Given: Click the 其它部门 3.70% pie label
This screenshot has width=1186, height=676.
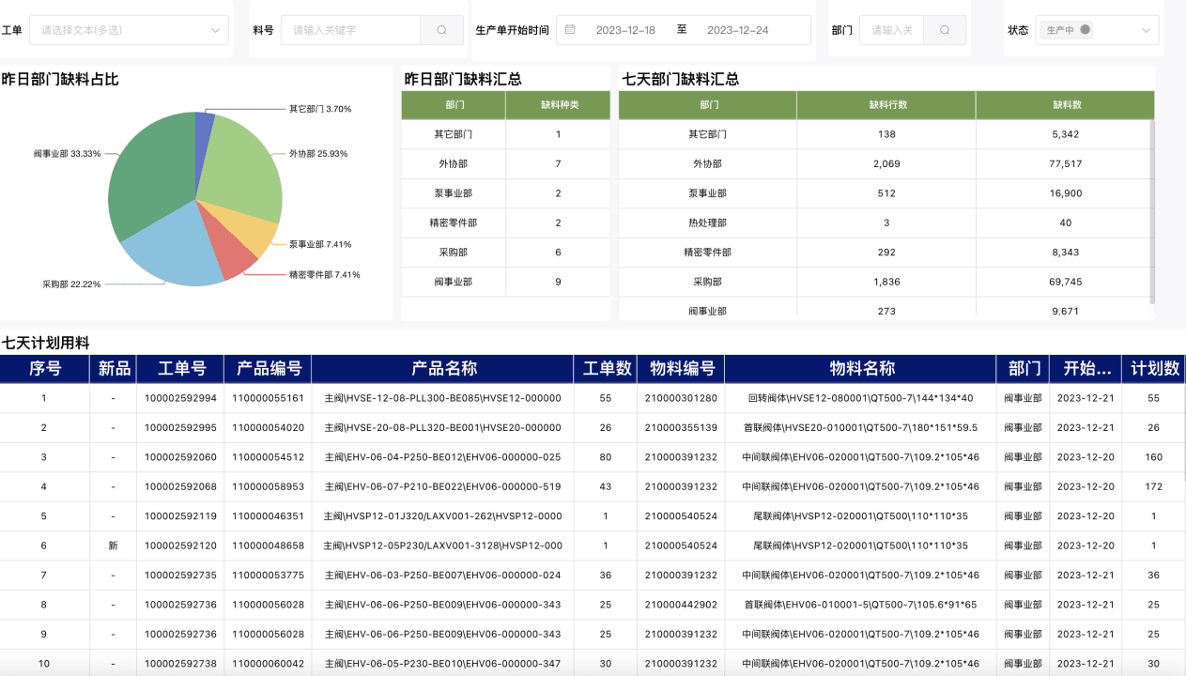Looking at the screenshot, I should point(320,109).
